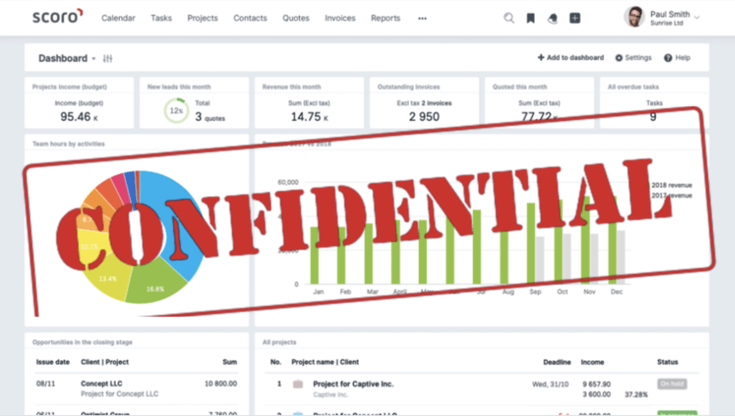Open the bookmarks icon
Image resolution: width=735 pixels, height=416 pixels.
(531, 19)
